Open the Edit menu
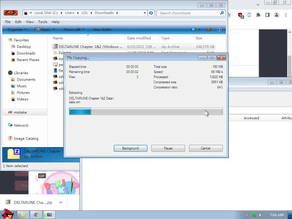292x219 pixels. point(18,22)
